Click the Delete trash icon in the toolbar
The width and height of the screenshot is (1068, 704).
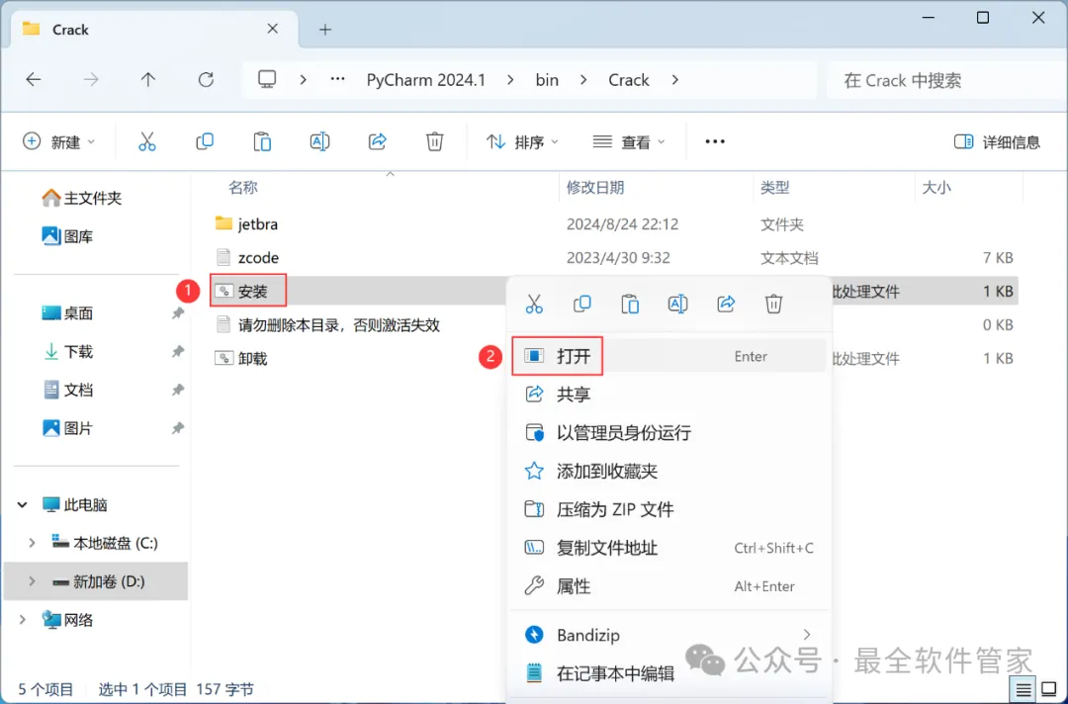[434, 141]
